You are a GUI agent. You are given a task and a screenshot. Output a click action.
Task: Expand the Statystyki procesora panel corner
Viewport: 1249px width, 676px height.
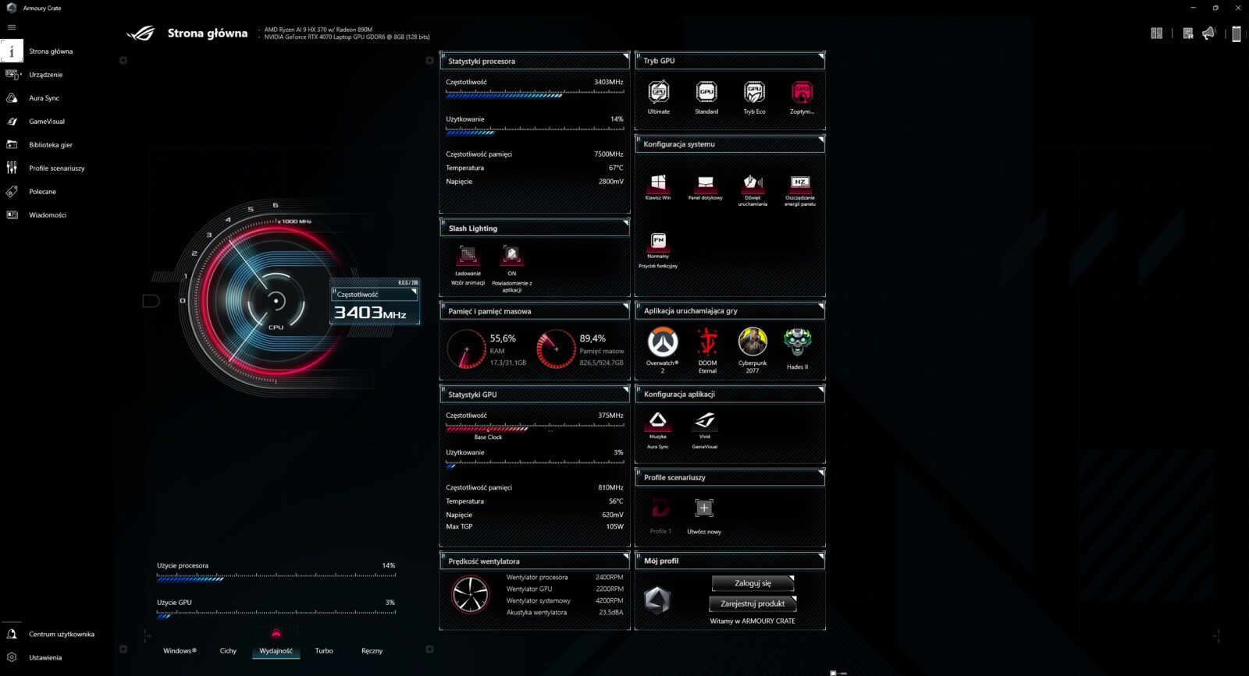(625, 56)
